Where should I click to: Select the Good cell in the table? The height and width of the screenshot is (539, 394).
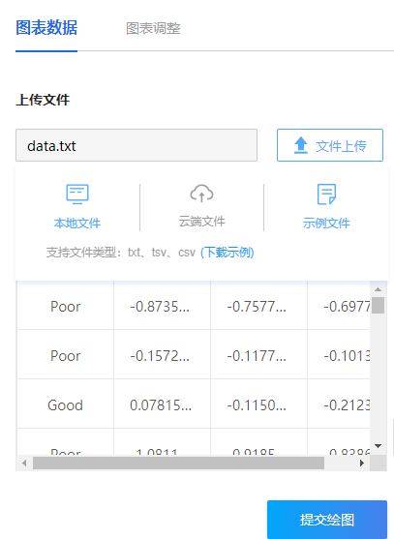[65, 404]
